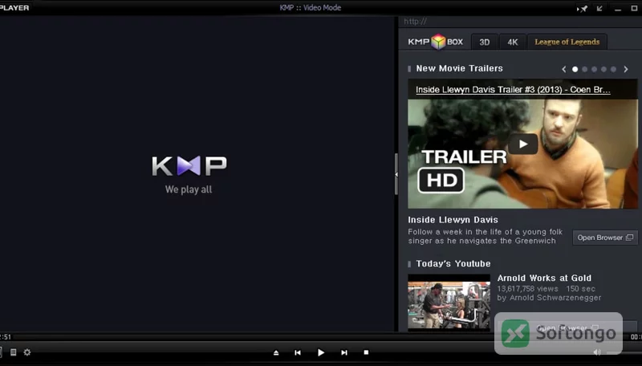This screenshot has width=642, height=366.
Task: Switch to the 4K tab
Action: (513, 43)
